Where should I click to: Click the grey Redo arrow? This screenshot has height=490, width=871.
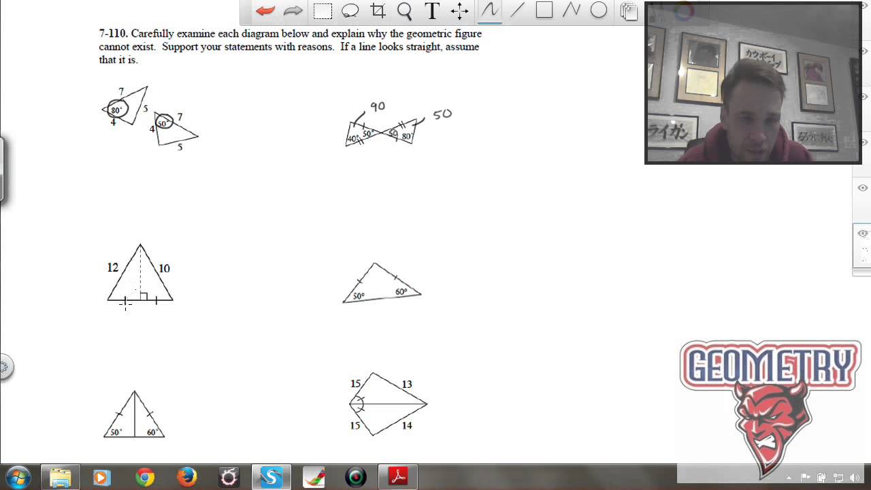(293, 10)
